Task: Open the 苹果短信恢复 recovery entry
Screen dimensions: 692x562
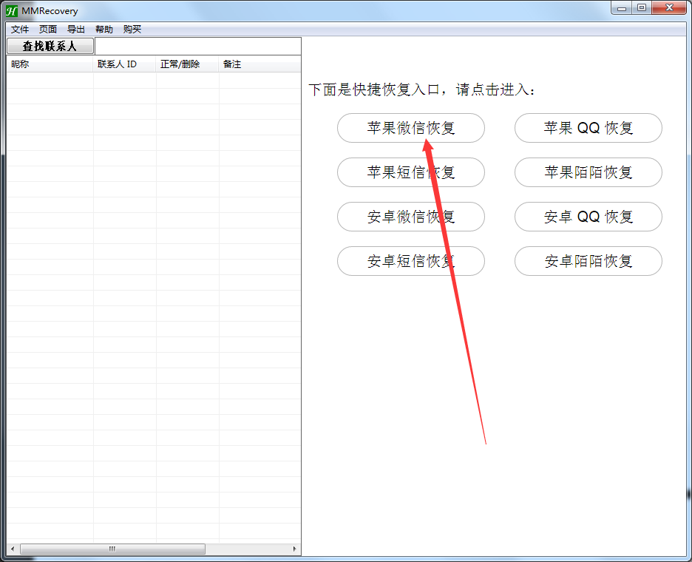Action: click(x=410, y=172)
